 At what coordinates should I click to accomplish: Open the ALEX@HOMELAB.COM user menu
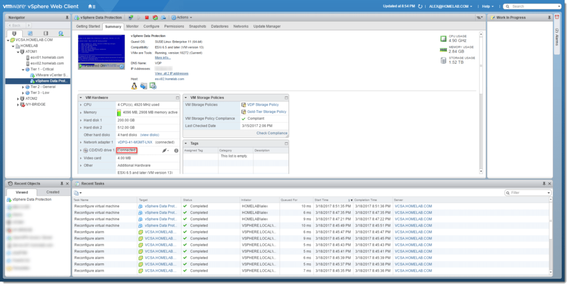450,6
